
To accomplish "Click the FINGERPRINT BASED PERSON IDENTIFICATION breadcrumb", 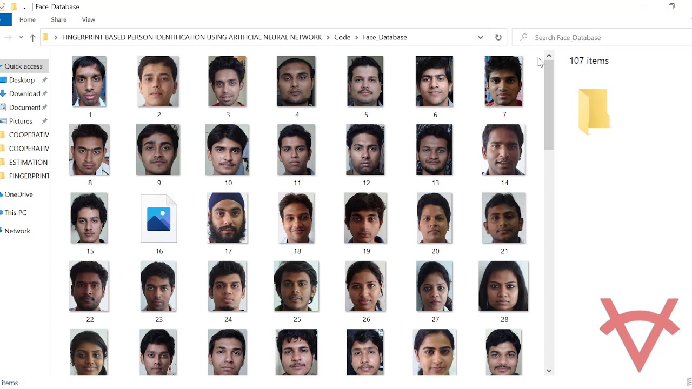I will [x=192, y=37].
